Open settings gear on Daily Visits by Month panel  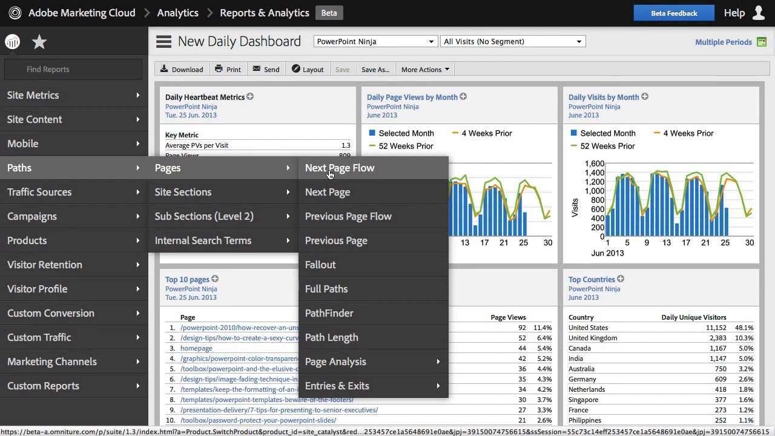644,96
